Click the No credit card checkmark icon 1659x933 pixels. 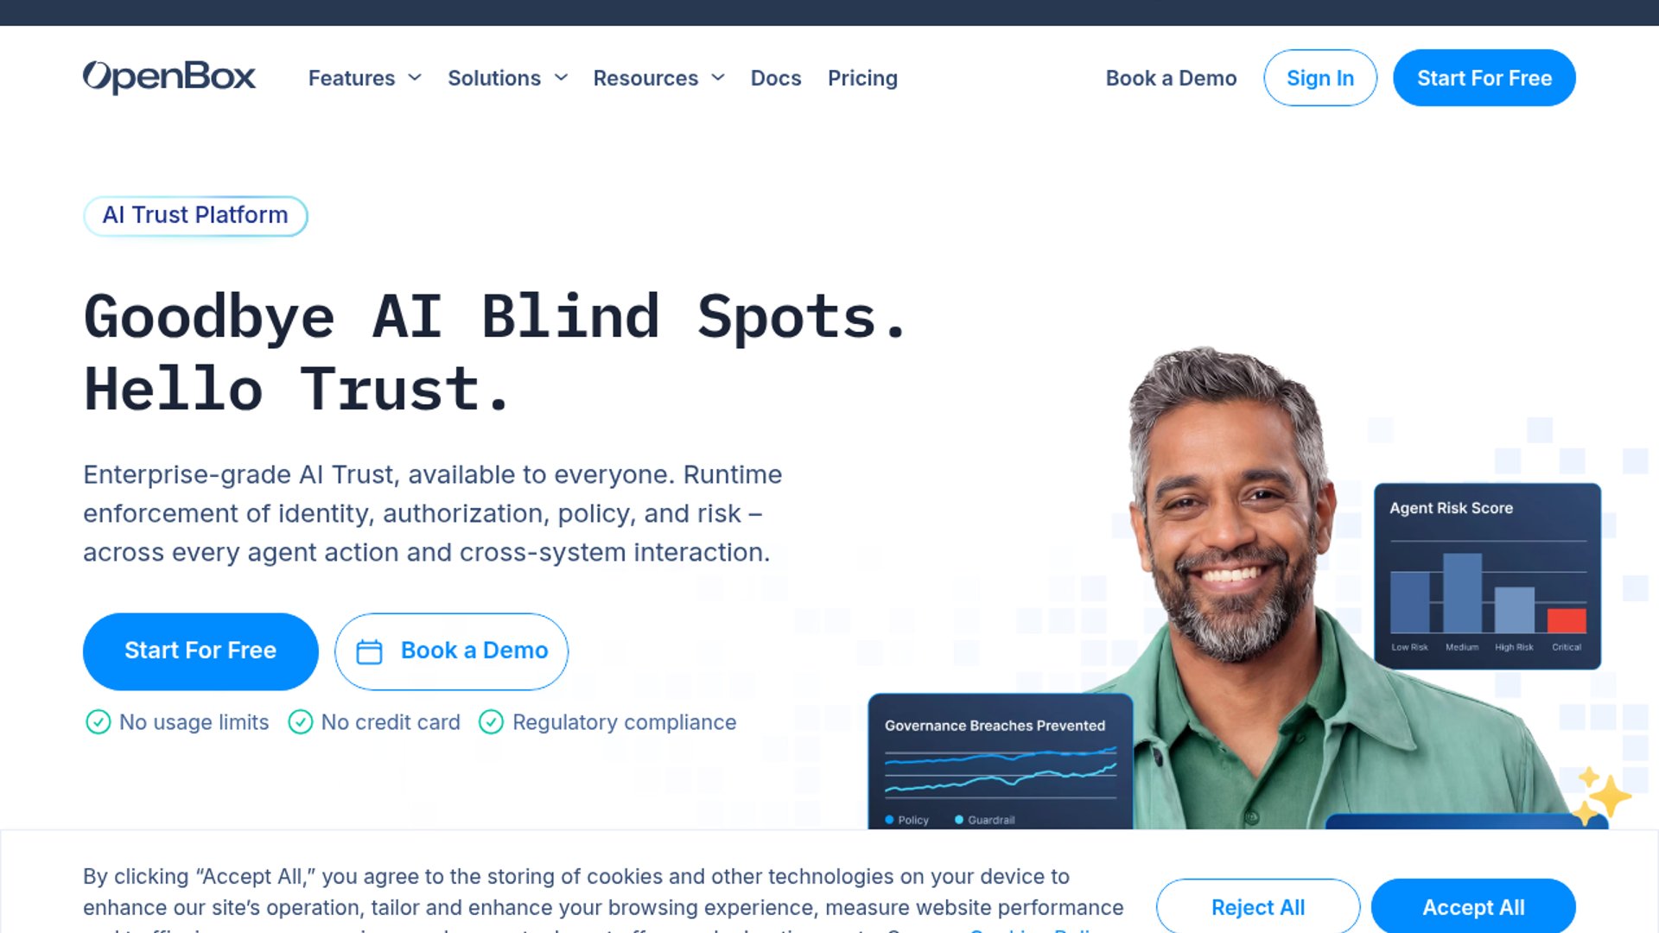pyautogui.click(x=301, y=722)
